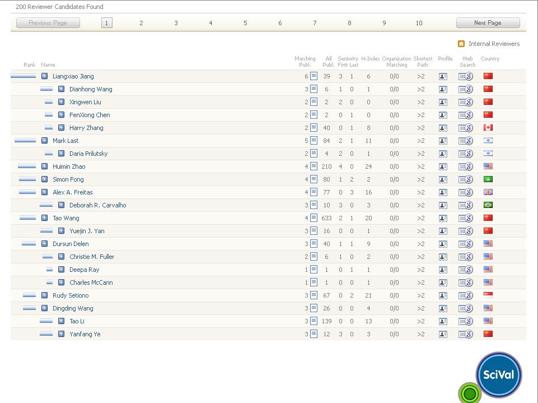Image resolution: width=538 pixels, height=403 pixels.
Task: Click the H-Index column header
Action: tap(370, 59)
